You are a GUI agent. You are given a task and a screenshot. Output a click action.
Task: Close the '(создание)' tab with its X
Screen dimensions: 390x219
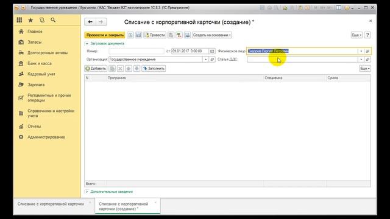156,203
